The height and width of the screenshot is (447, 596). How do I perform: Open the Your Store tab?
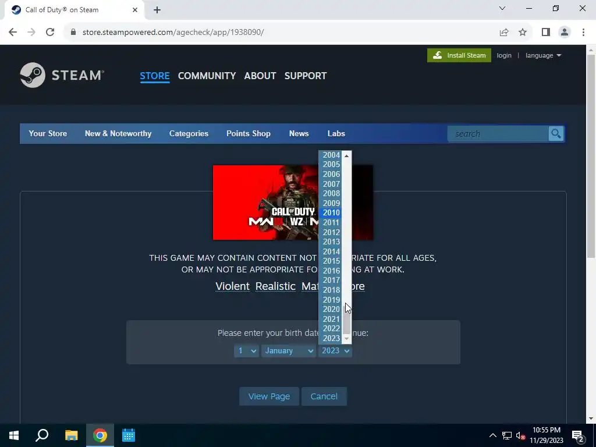click(48, 133)
